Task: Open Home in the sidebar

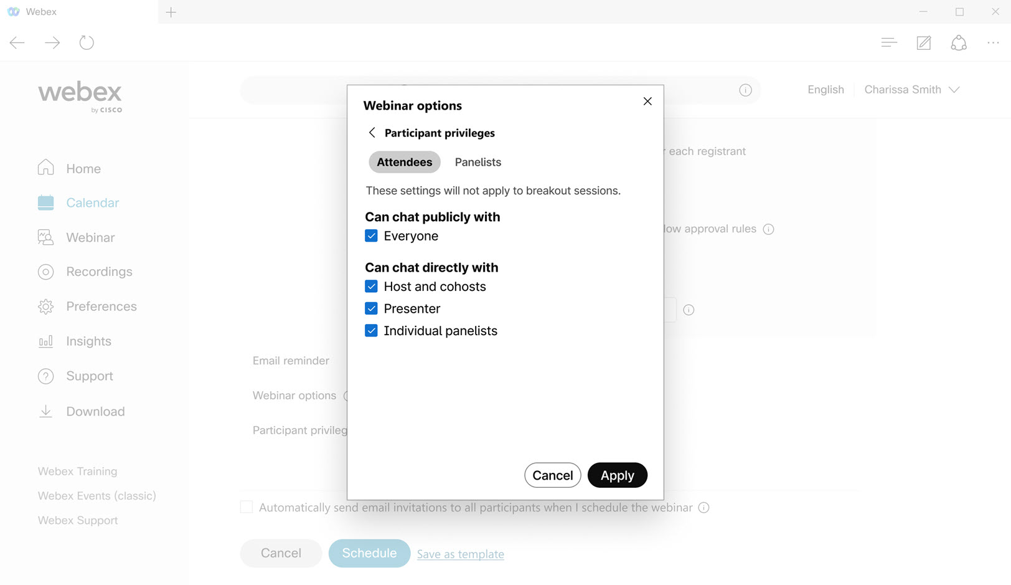Action: (x=83, y=168)
